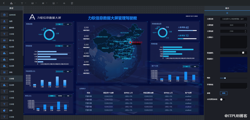
Task: Click the back arrow in top toolbar
Action: [x=4, y=3]
